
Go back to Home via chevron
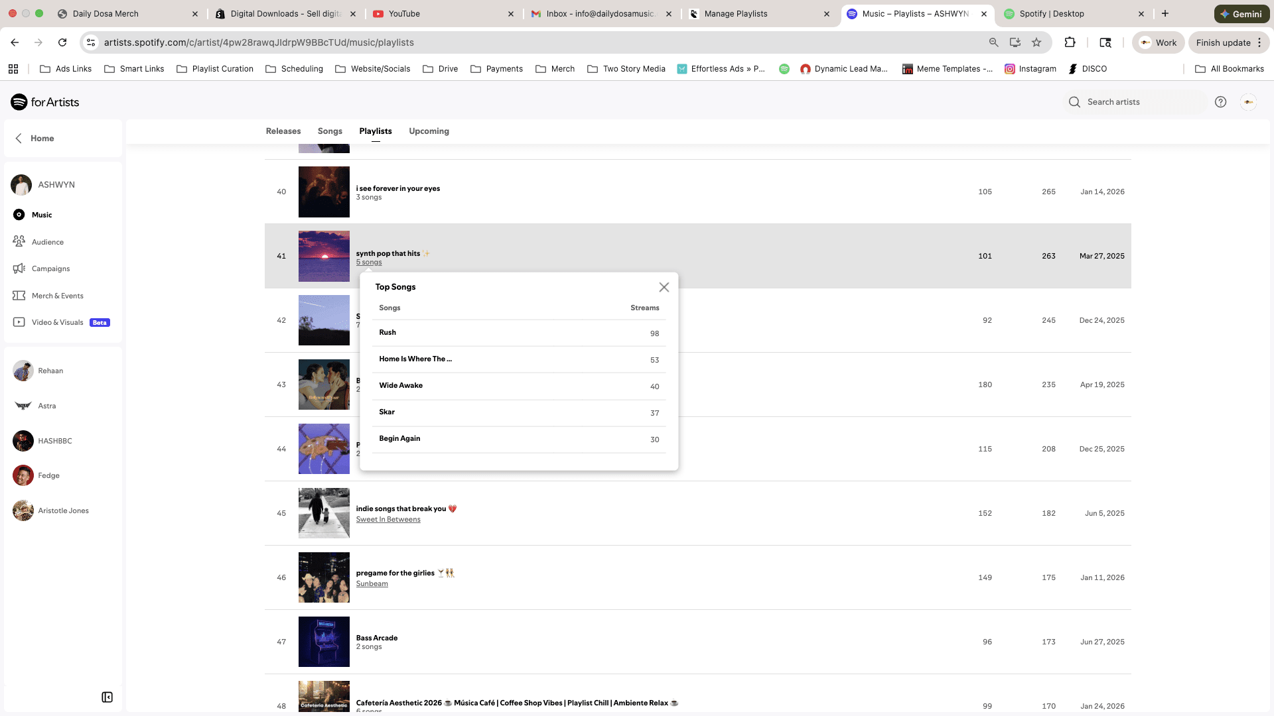19,138
